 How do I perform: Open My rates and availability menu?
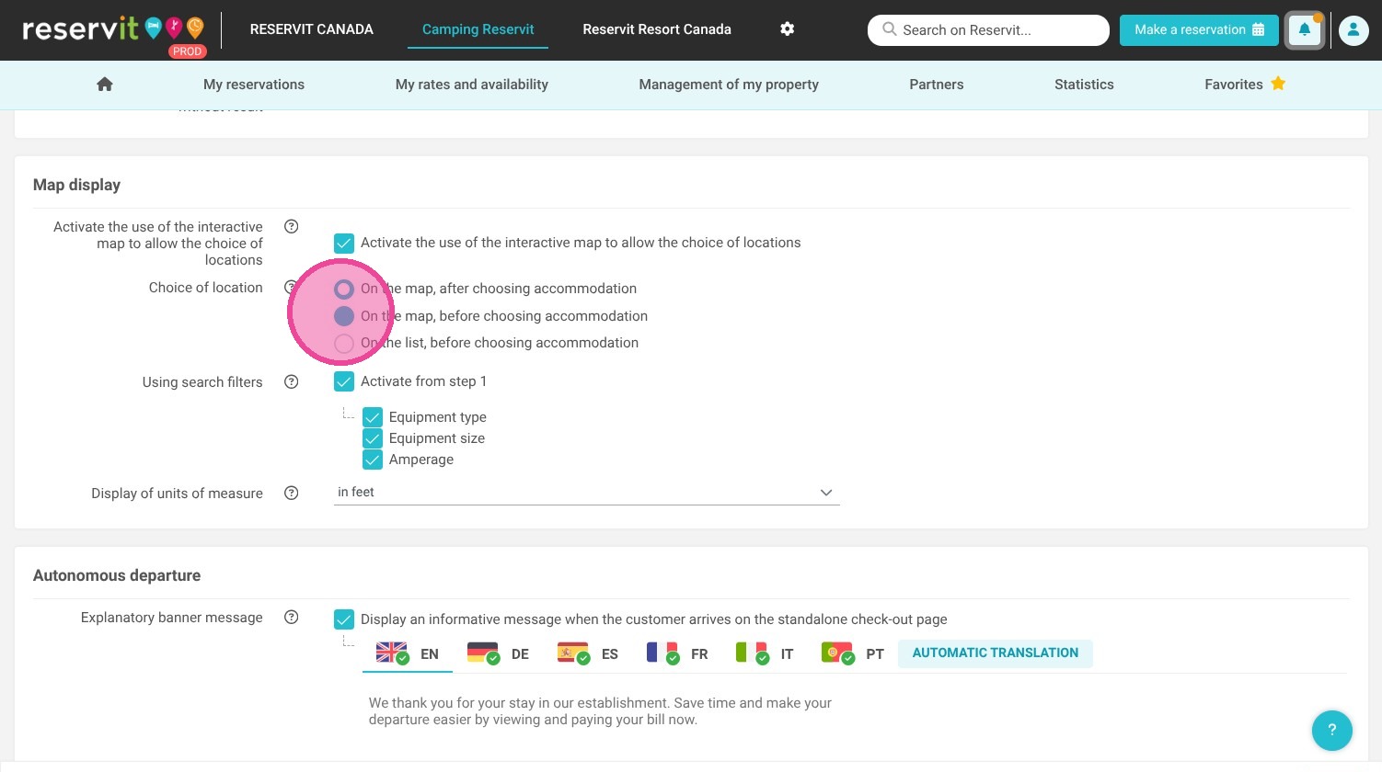click(x=472, y=84)
